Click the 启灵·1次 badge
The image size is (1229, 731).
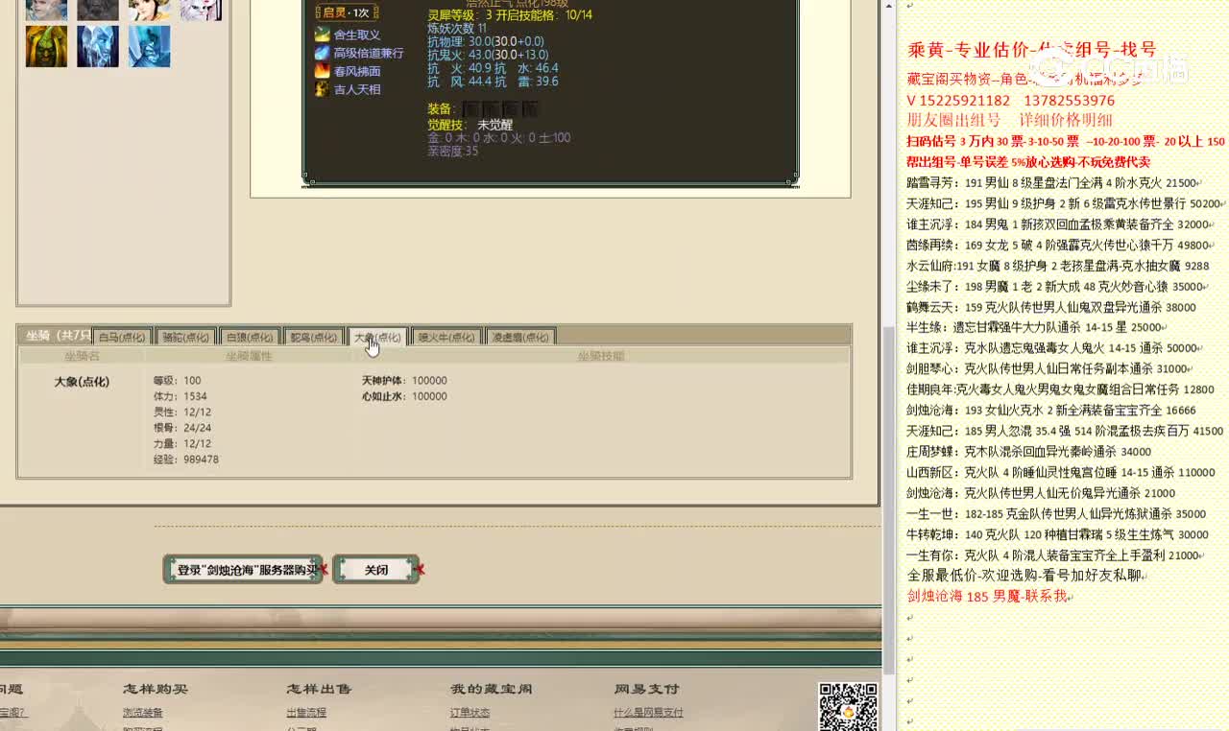click(346, 12)
